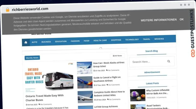Open the Road Tankers latest post
The image size is (196, 109).
[x=158, y=107]
